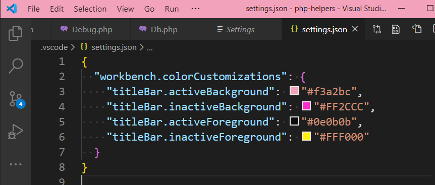Click the Open Settings UI icon
The width and height of the screenshot is (435, 185).
tap(417, 29)
